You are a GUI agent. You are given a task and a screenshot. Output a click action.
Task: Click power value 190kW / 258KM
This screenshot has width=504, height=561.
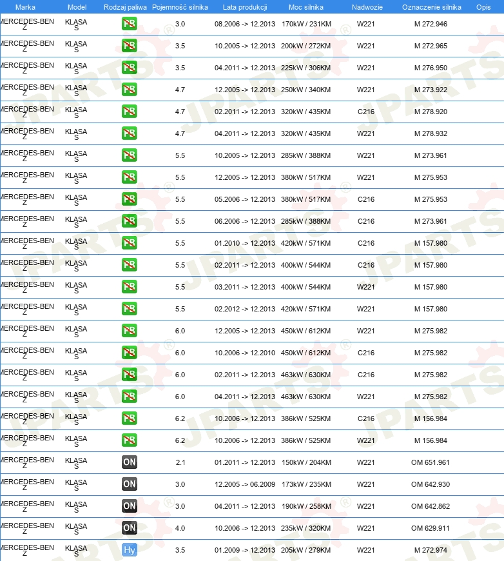[x=306, y=506]
